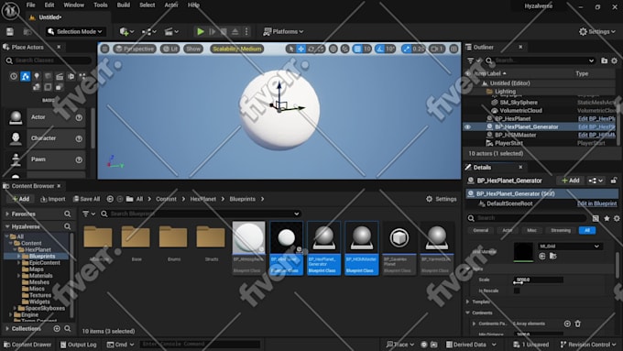Click the Details favorites star icon
Viewport: 623px width, 351px height.
pyautogui.click(x=607, y=218)
